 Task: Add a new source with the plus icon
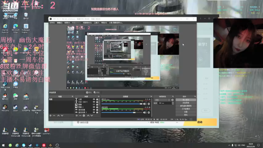click(x=77, y=116)
